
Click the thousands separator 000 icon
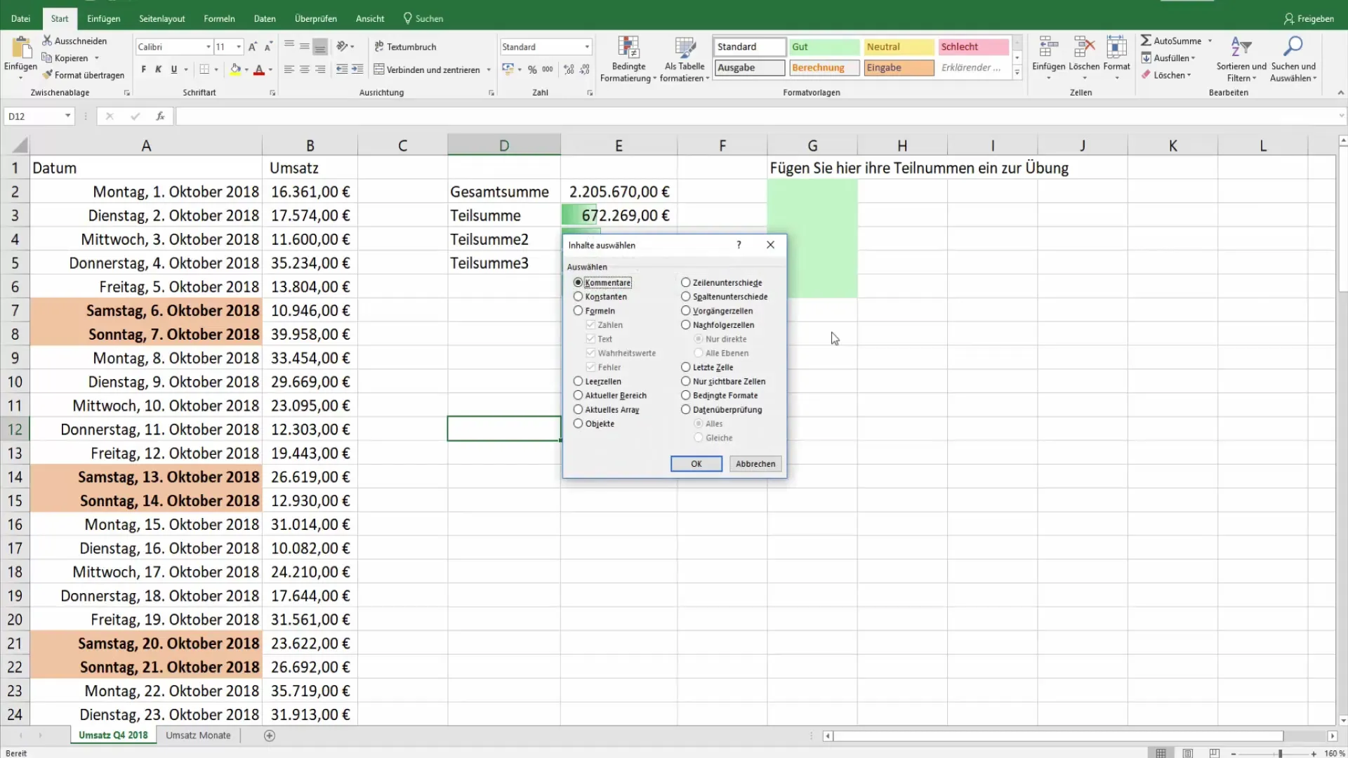pos(548,69)
